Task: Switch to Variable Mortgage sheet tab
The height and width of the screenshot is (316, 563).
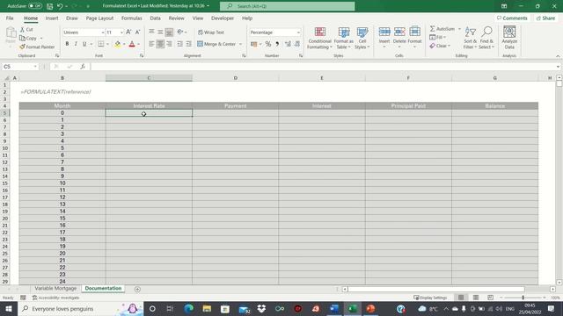Action: tap(55, 289)
